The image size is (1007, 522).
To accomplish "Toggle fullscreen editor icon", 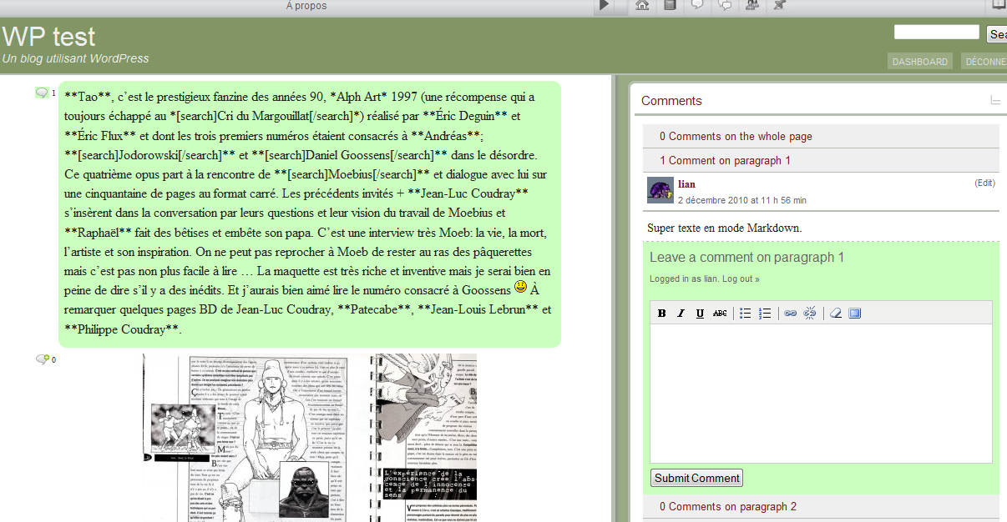I will click(x=854, y=314).
